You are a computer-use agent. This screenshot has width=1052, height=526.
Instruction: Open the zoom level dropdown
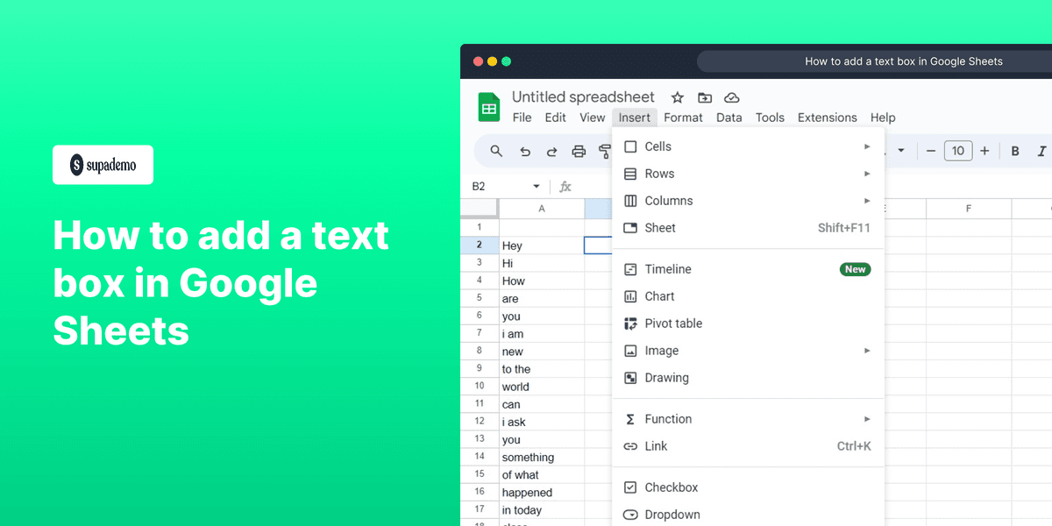(x=901, y=151)
